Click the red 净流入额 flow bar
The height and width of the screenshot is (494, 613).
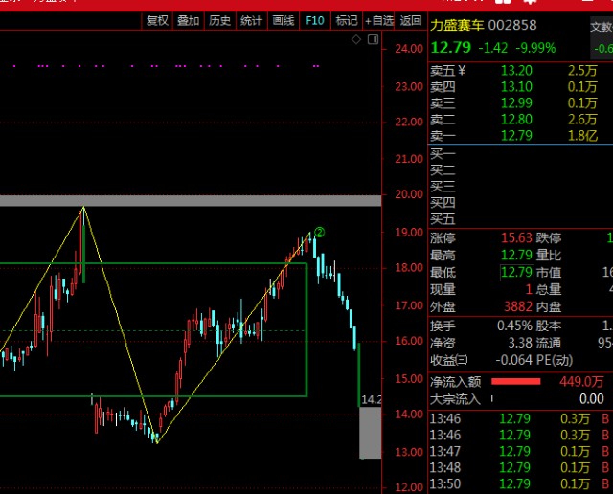515,381
